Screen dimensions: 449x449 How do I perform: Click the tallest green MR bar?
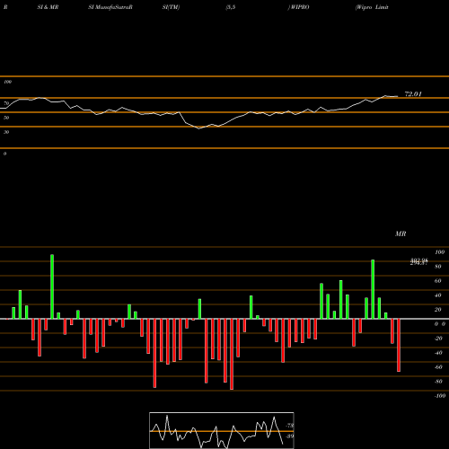tap(52, 286)
